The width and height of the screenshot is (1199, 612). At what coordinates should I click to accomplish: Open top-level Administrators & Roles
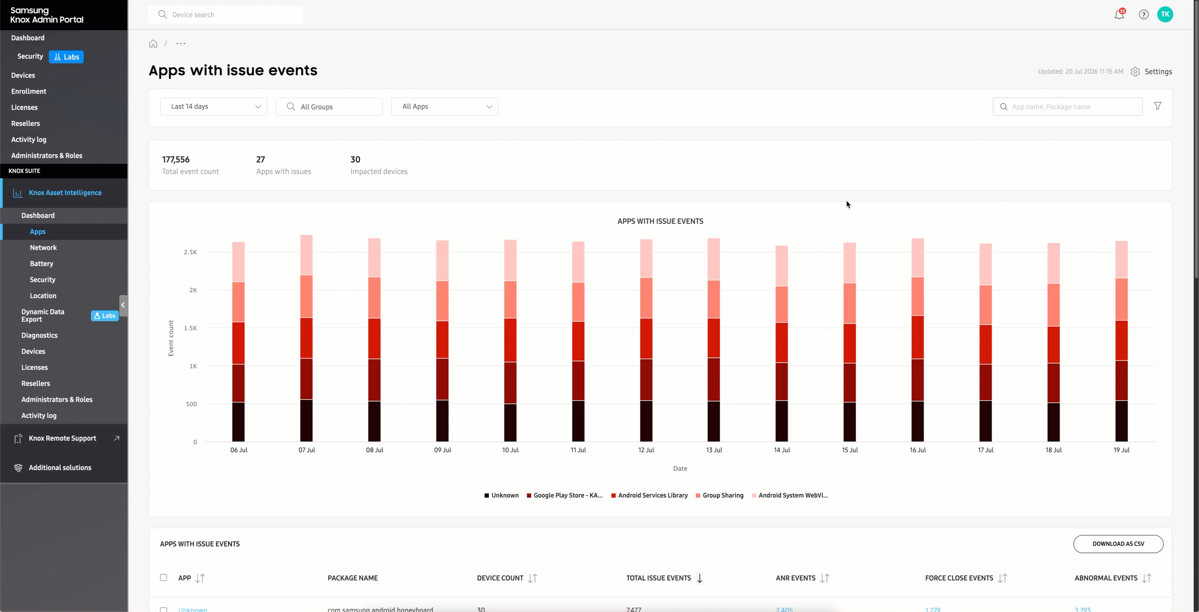click(x=46, y=156)
